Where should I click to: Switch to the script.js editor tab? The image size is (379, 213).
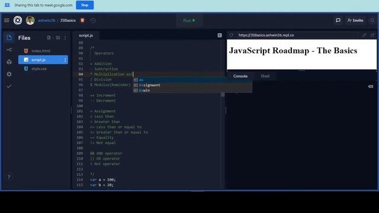[86, 35]
